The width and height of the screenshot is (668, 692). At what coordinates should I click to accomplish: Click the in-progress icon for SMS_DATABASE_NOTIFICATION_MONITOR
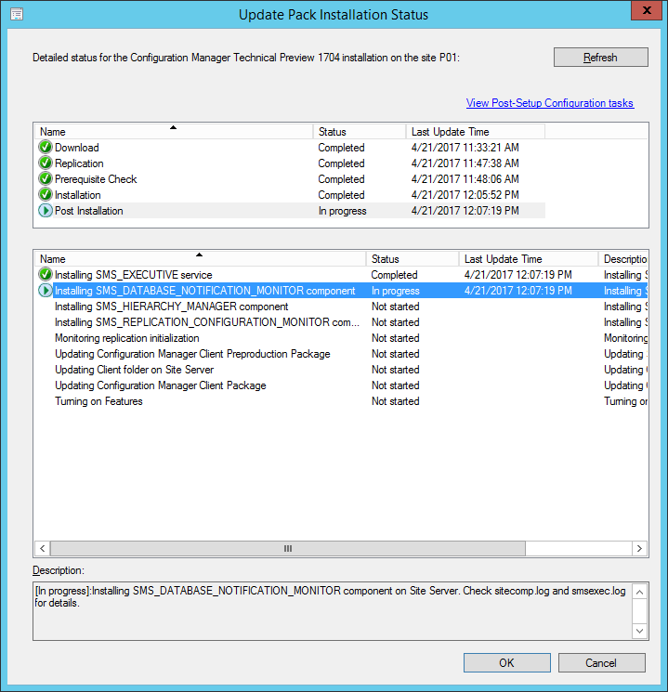pyautogui.click(x=45, y=291)
